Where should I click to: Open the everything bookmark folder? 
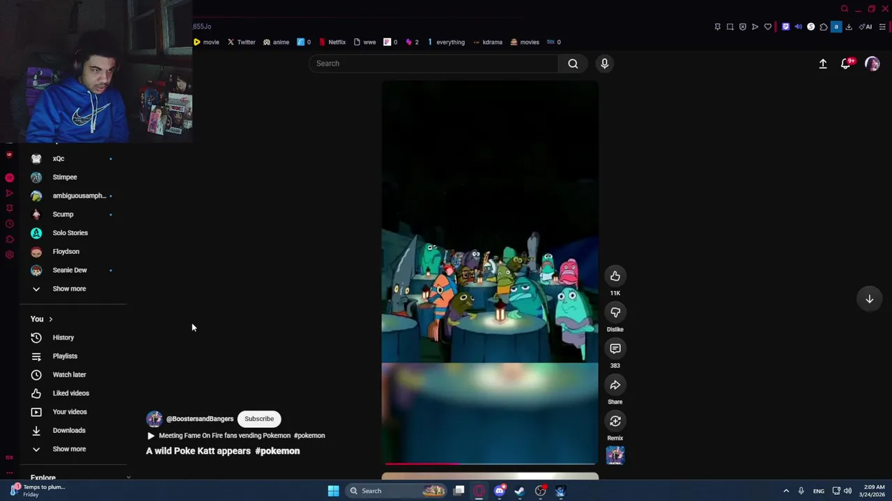pyautogui.click(x=446, y=42)
